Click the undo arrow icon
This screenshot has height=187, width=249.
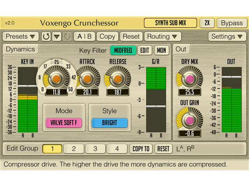(46, 37)
